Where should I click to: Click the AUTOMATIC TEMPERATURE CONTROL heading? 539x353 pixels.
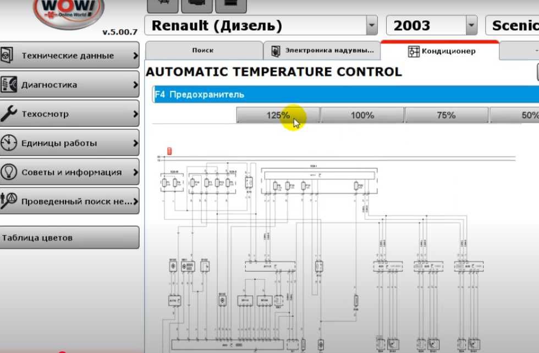[x=274, y=71]
